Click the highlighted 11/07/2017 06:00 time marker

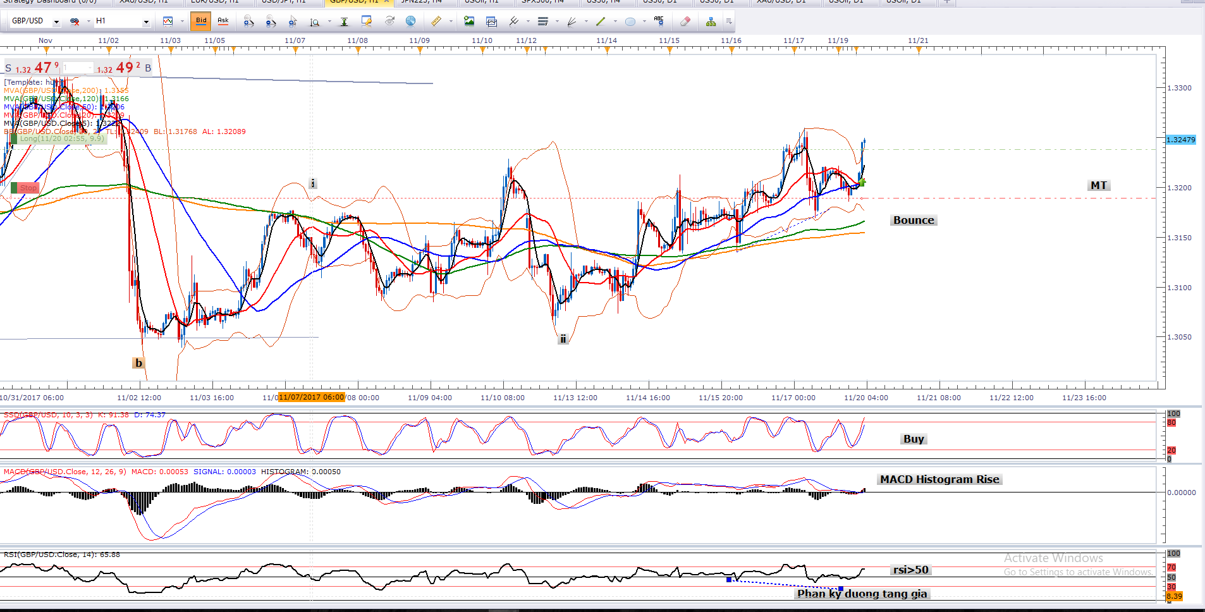[311, 397]
